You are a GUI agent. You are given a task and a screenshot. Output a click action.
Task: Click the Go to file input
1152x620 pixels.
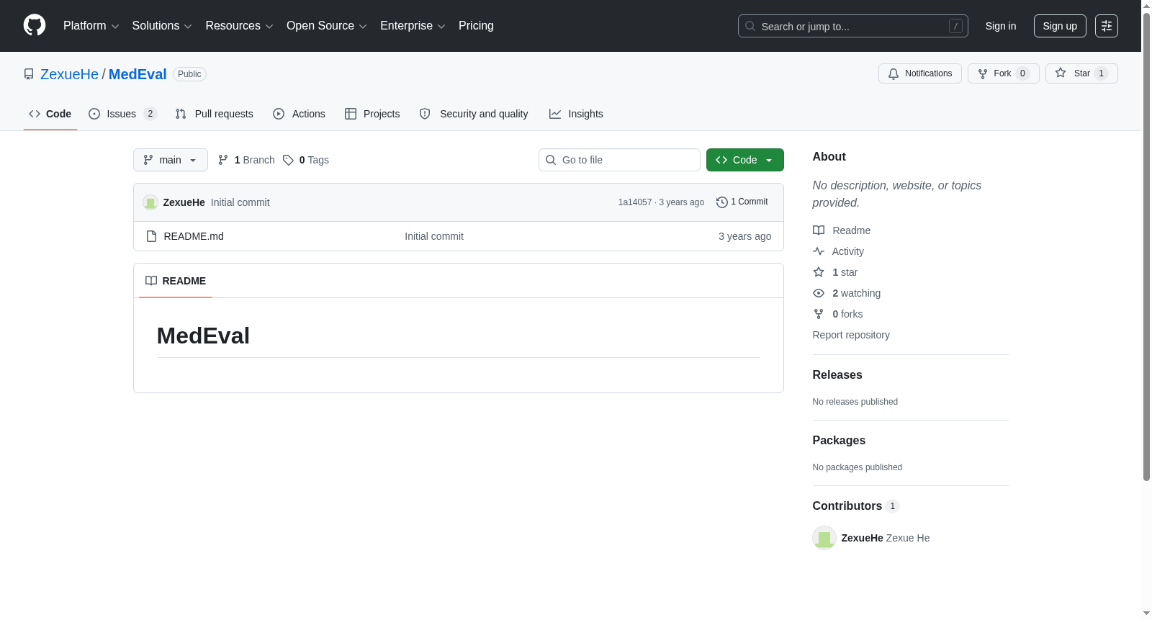click(x=619, y=160)
